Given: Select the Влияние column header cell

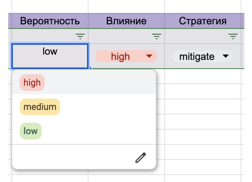Looking at the screenshot, I should pos(126,21).
